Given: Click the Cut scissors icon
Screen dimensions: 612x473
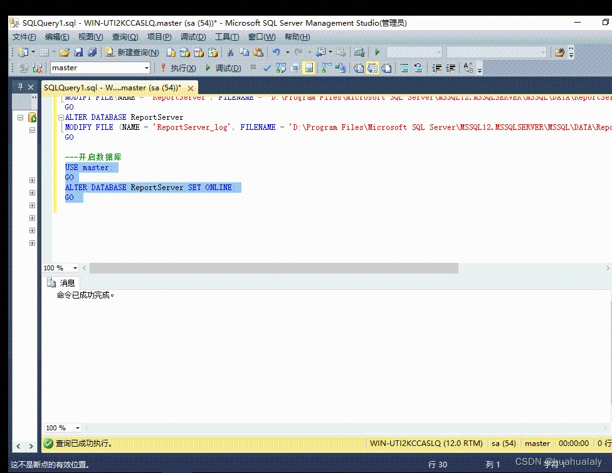Looking at the screenshot, I should (x=230, y=52).
